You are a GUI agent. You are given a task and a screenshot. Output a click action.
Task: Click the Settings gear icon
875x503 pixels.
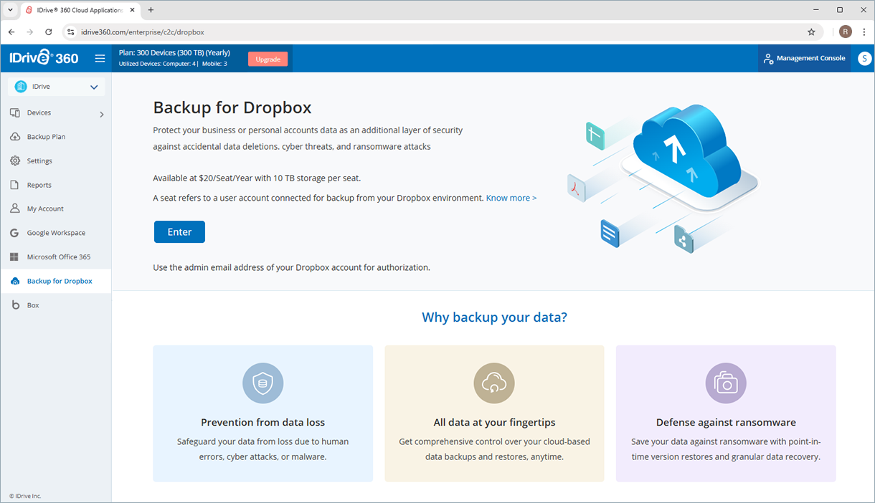pos(15,161)
